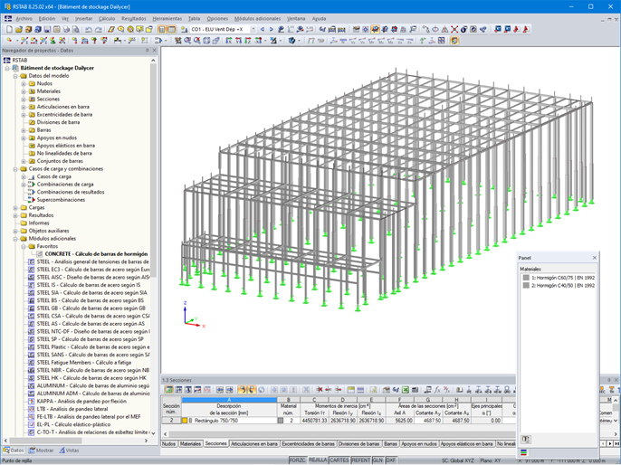This screenshot has height=465, width=621.
Task: Switch navigator to the Mostrar tab
Action: pos(41,451)
